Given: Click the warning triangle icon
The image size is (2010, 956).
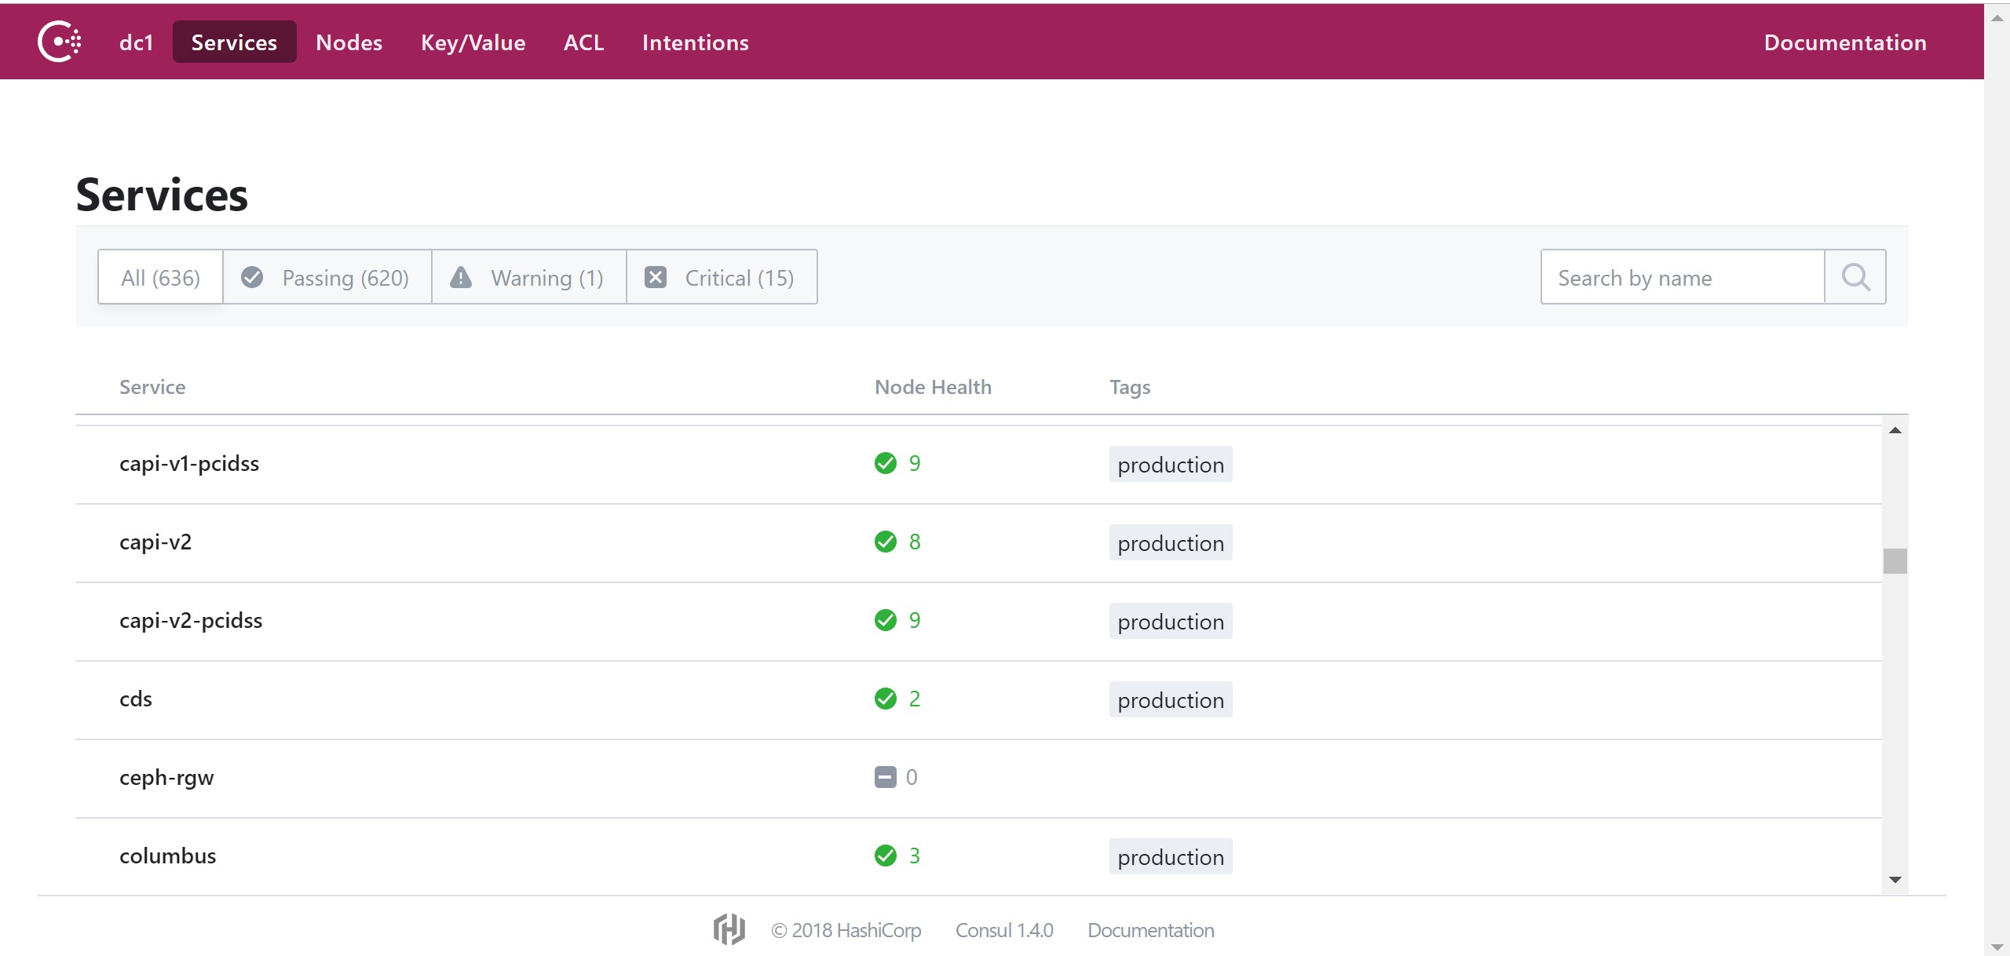Looking at the screenshot, I should coord(464,277).
